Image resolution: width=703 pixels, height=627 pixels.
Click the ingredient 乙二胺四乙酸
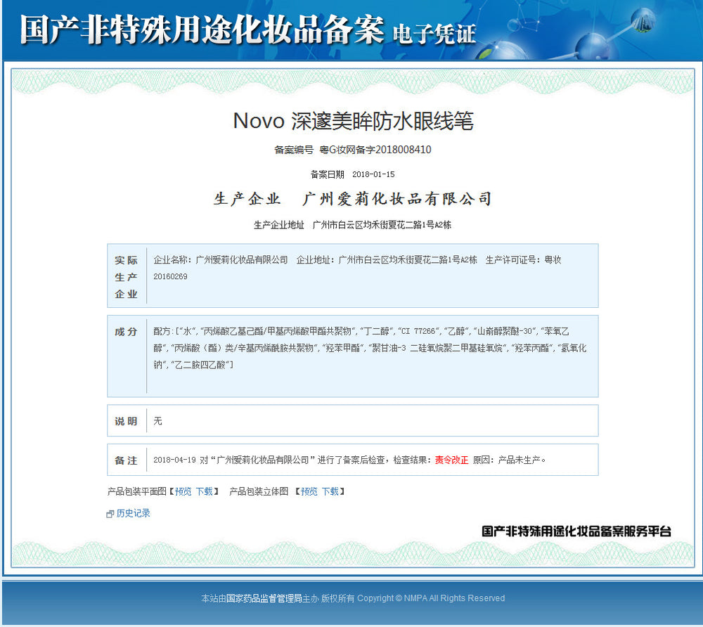[200, 365]
